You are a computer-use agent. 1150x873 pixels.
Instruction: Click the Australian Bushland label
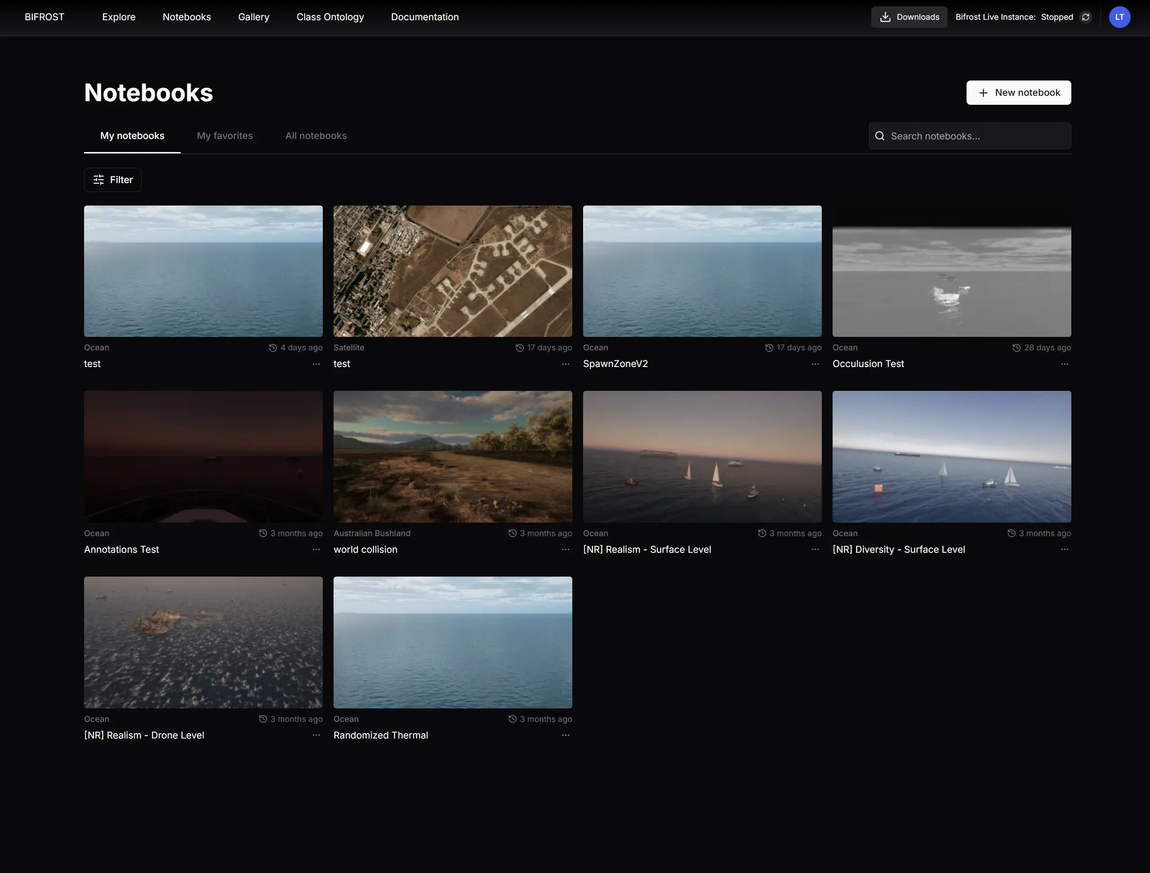372,533
